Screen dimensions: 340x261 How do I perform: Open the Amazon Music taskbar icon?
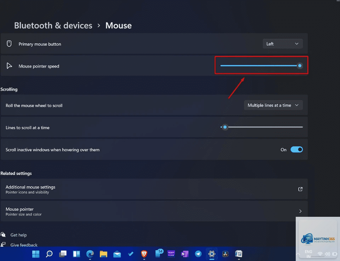[x=171, y=254]
